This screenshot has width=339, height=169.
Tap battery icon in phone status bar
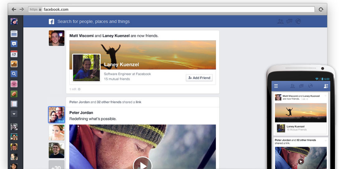322,79
